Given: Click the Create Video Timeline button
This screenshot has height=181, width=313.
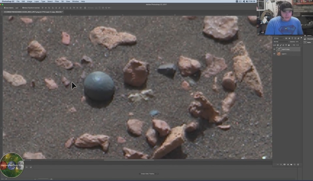Looking at the screenshot, I should point(147,173).
